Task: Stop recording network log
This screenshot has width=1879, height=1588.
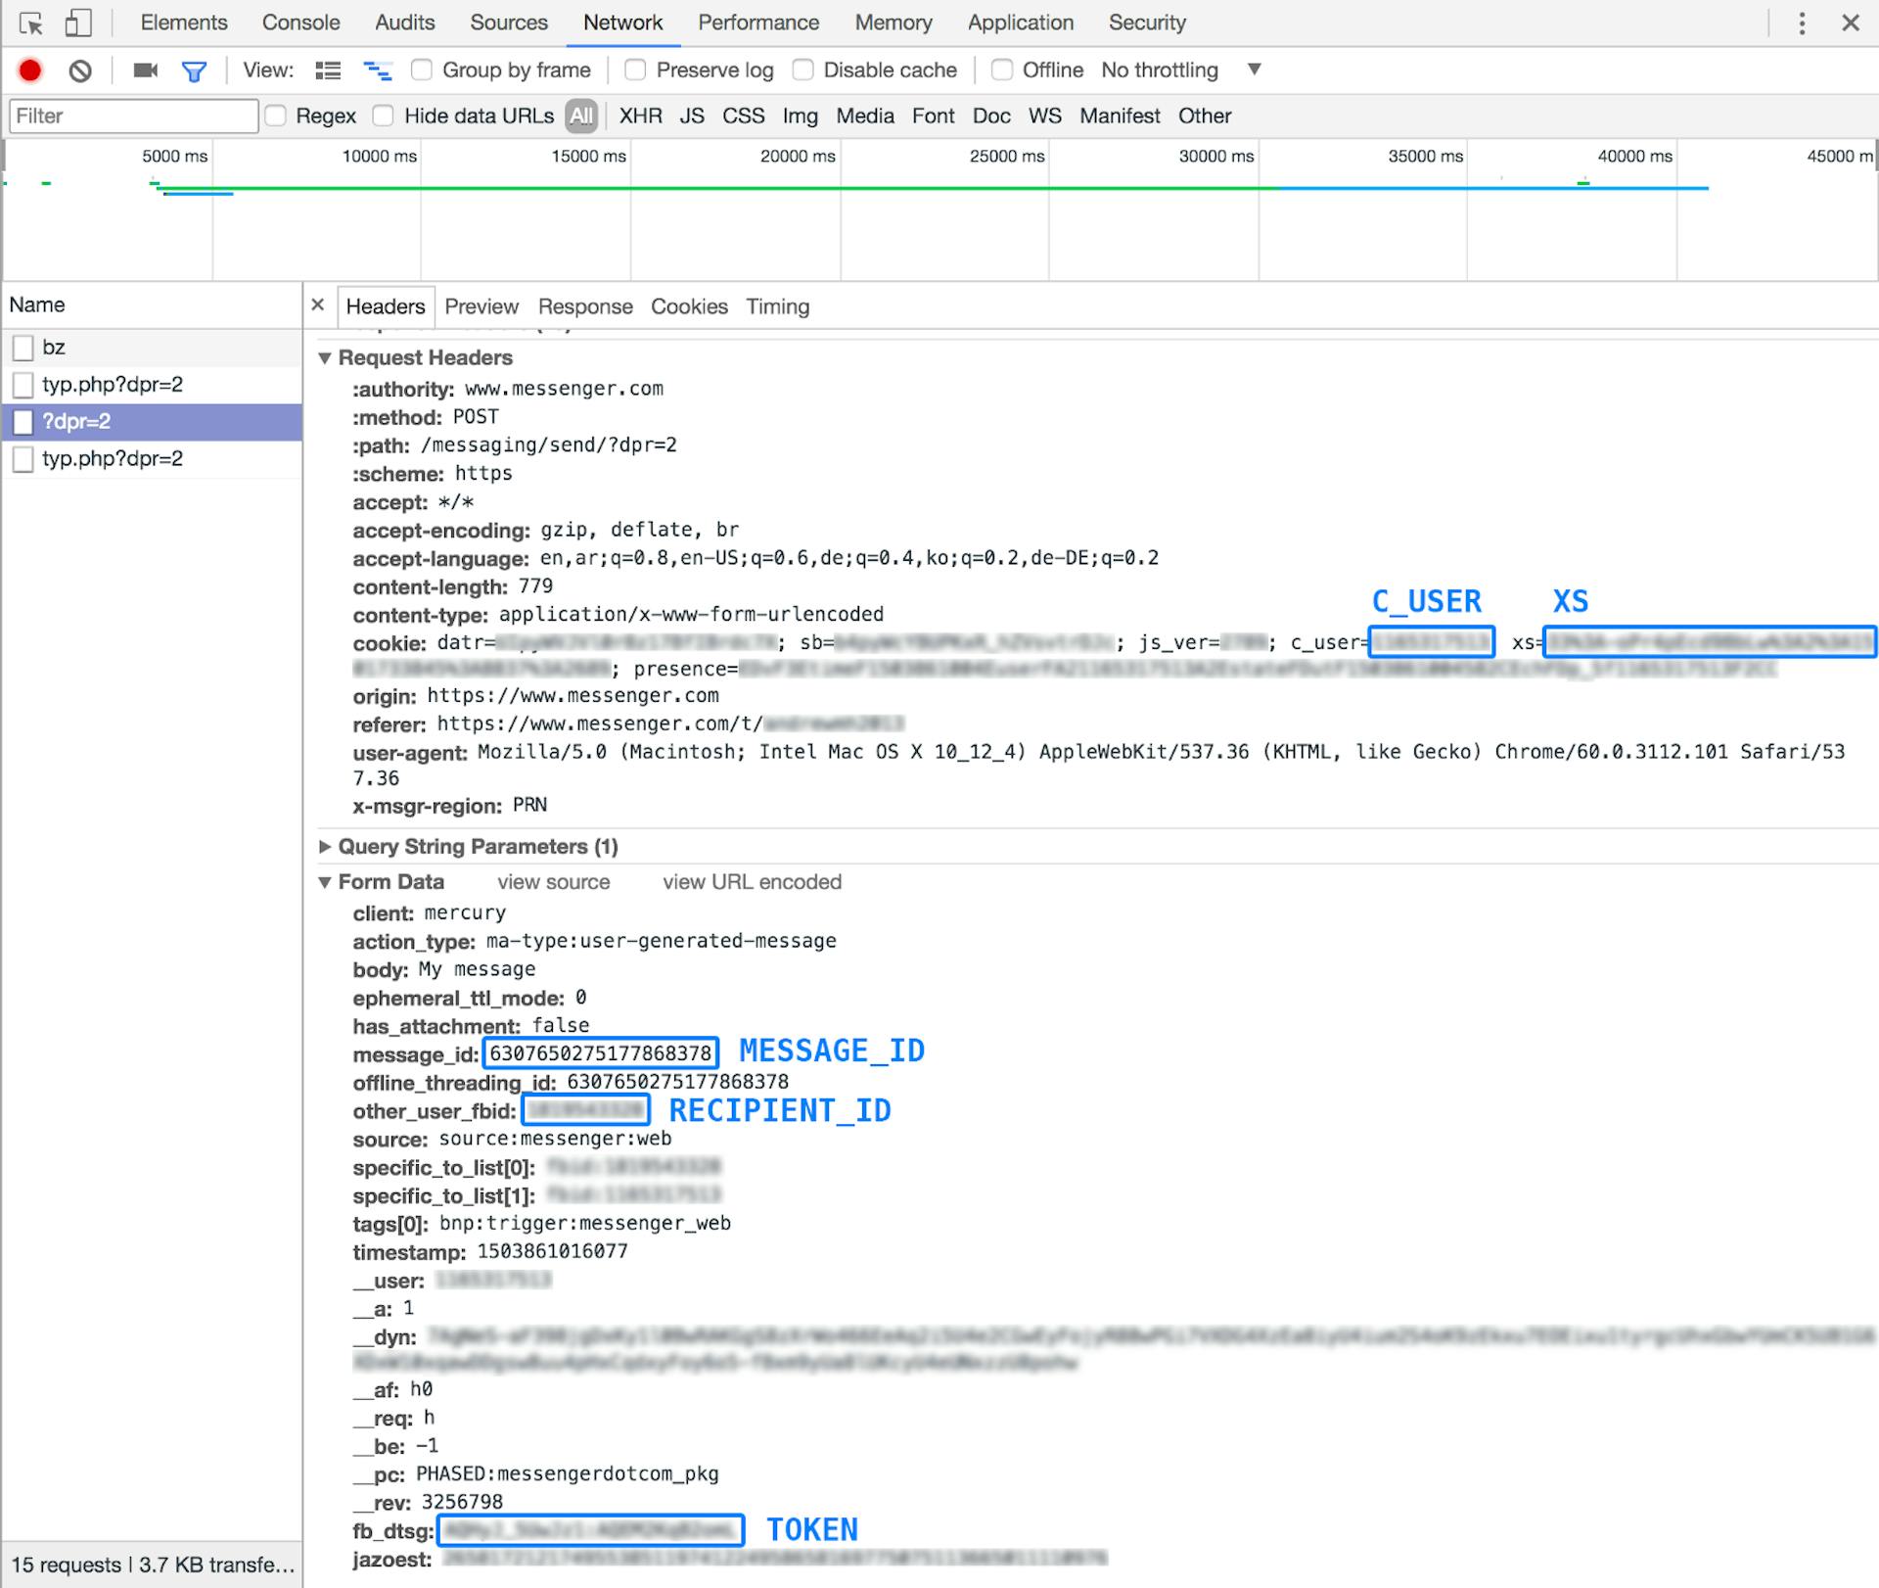Action: pos(30,70)
